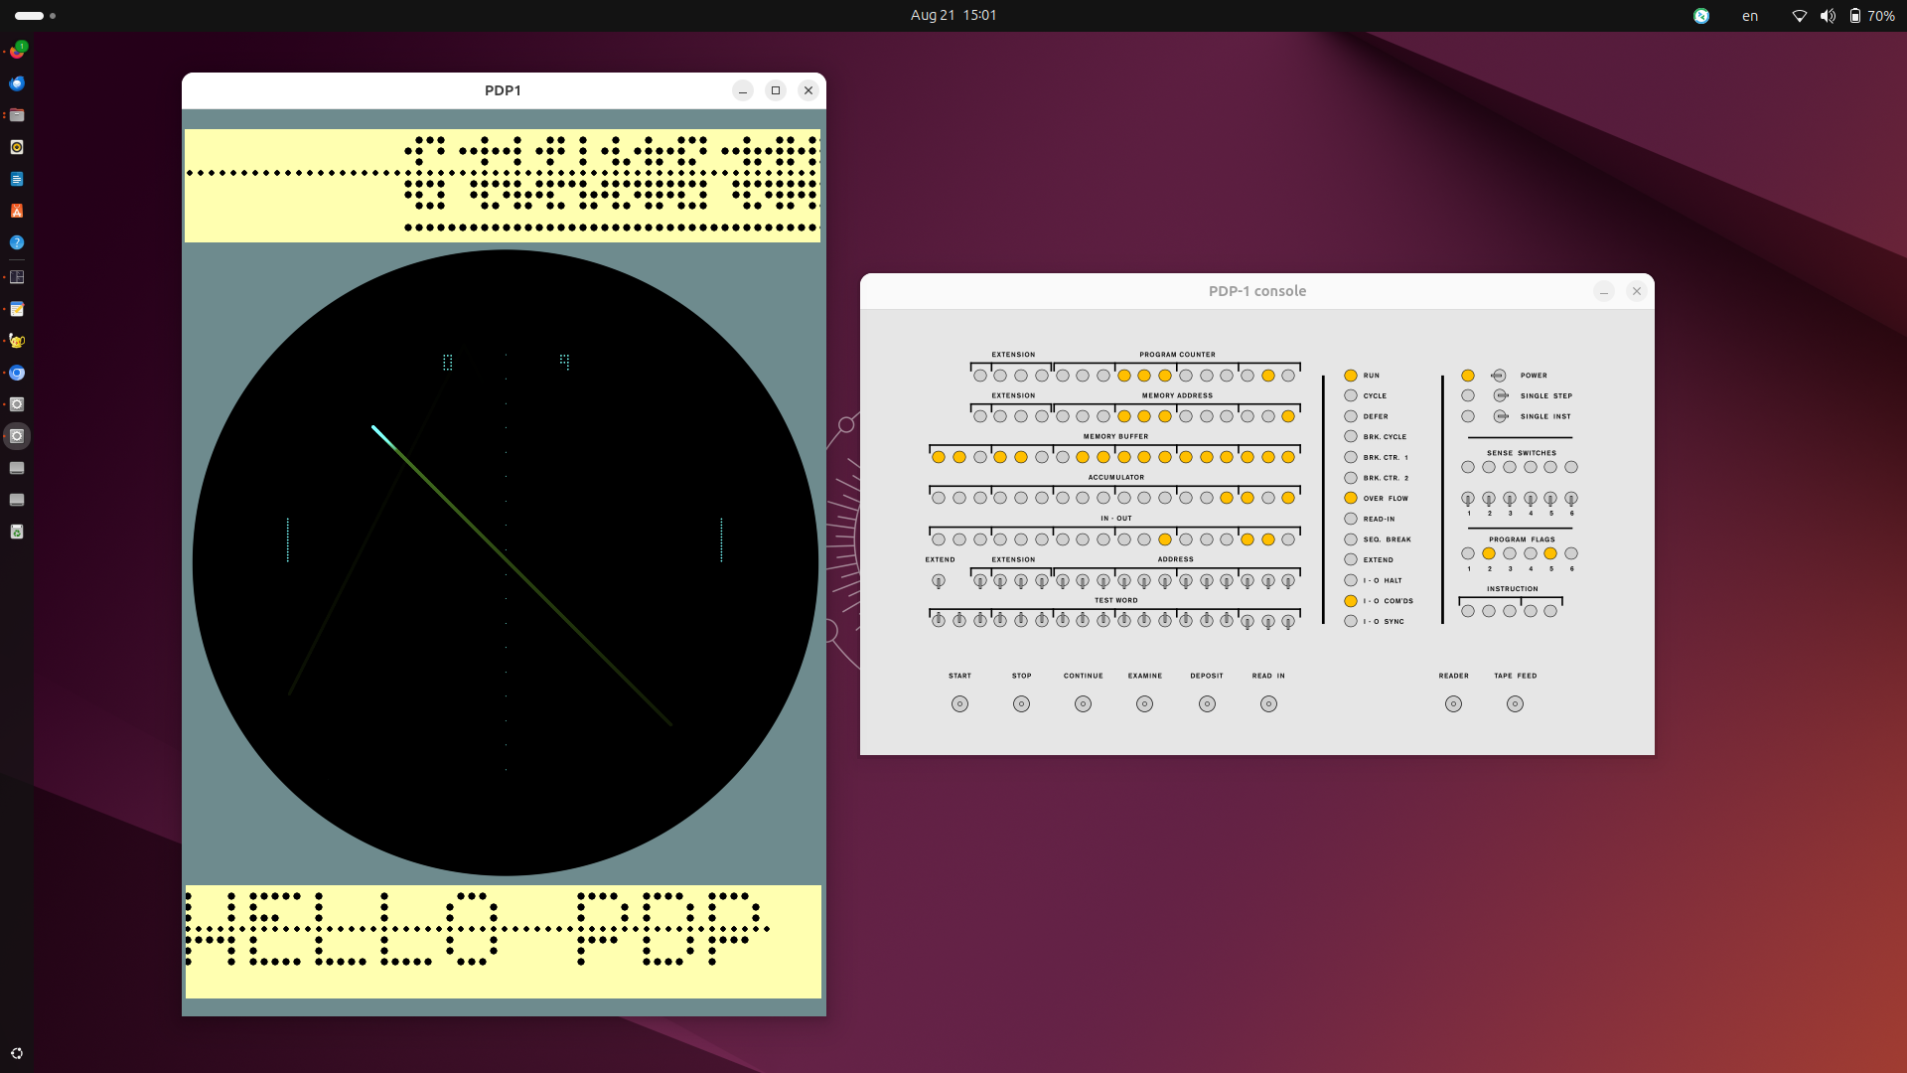
Task: Flip the SINGLE INST switch
Action: 1501,416
